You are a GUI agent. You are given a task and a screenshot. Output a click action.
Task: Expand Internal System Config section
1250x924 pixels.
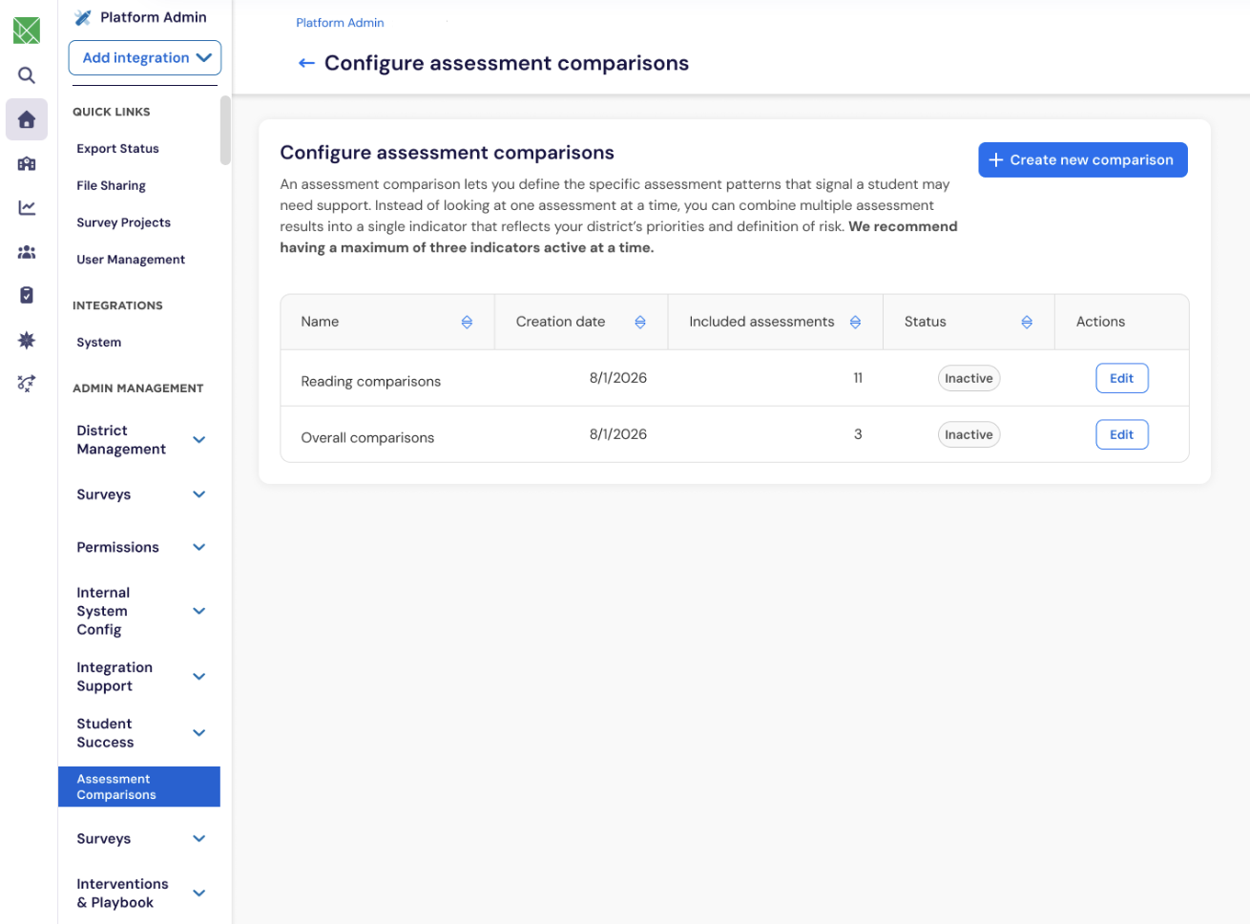click(199, 611)
